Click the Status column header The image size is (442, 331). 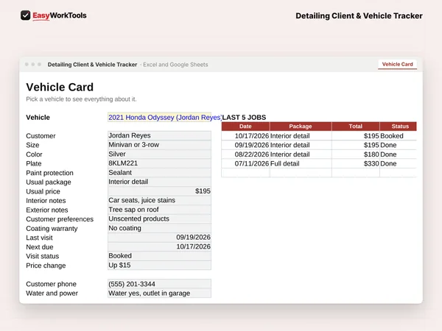(x=398, y=127)
